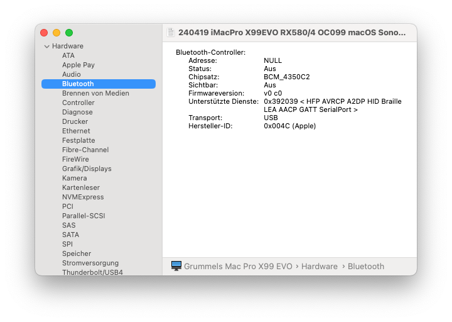
Task: Select Hersteller-ID value 0x004C (Apple)
Action: tap(289, 126)
